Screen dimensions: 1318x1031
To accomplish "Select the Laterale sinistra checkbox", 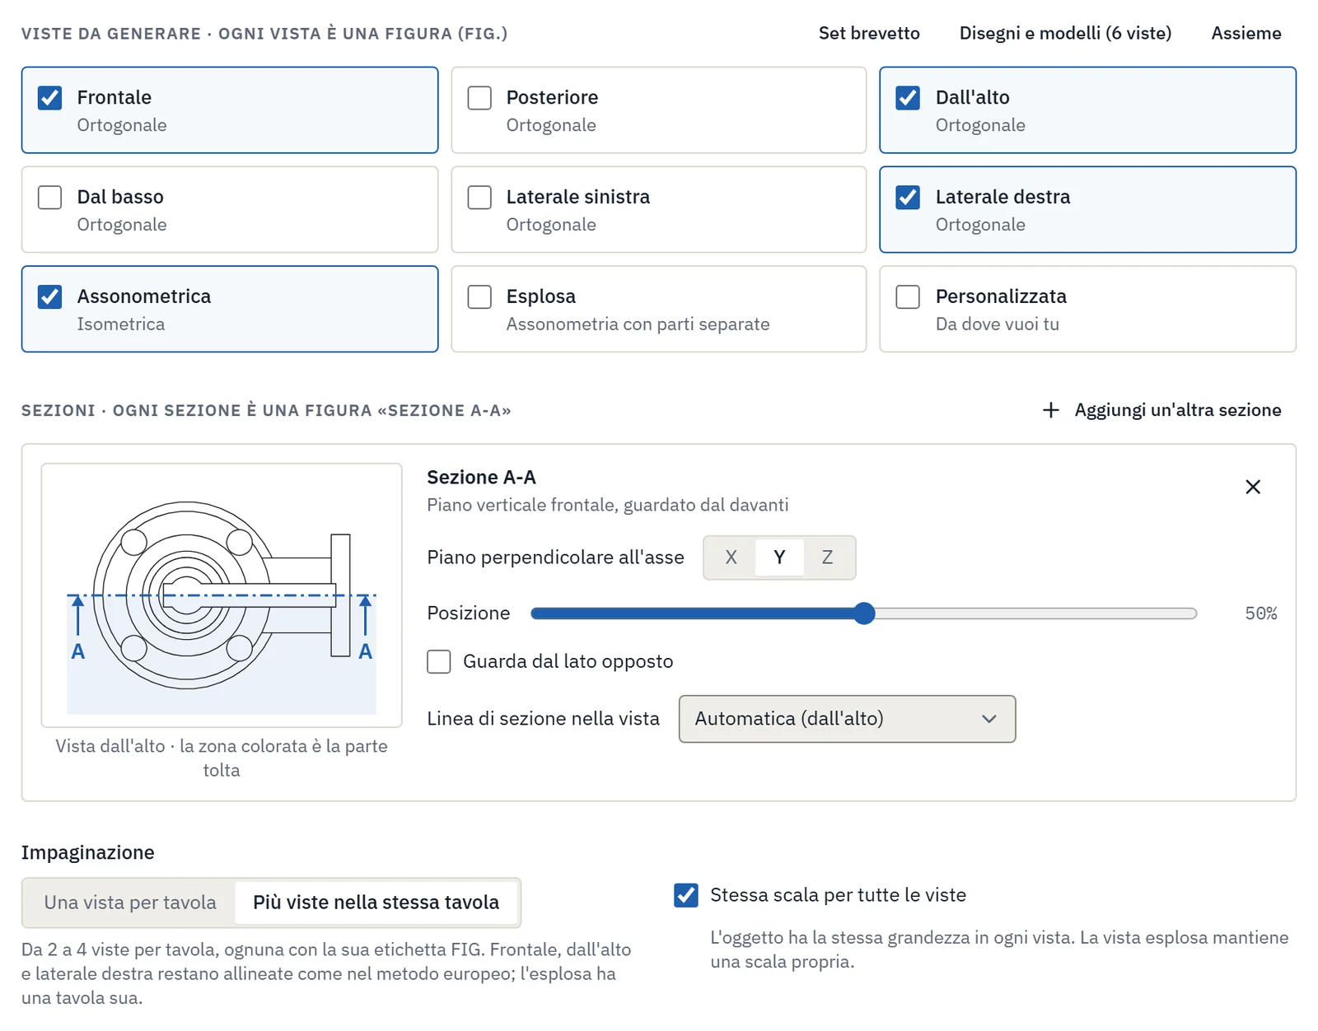I will pyautogui.click(x=479, y=198).
